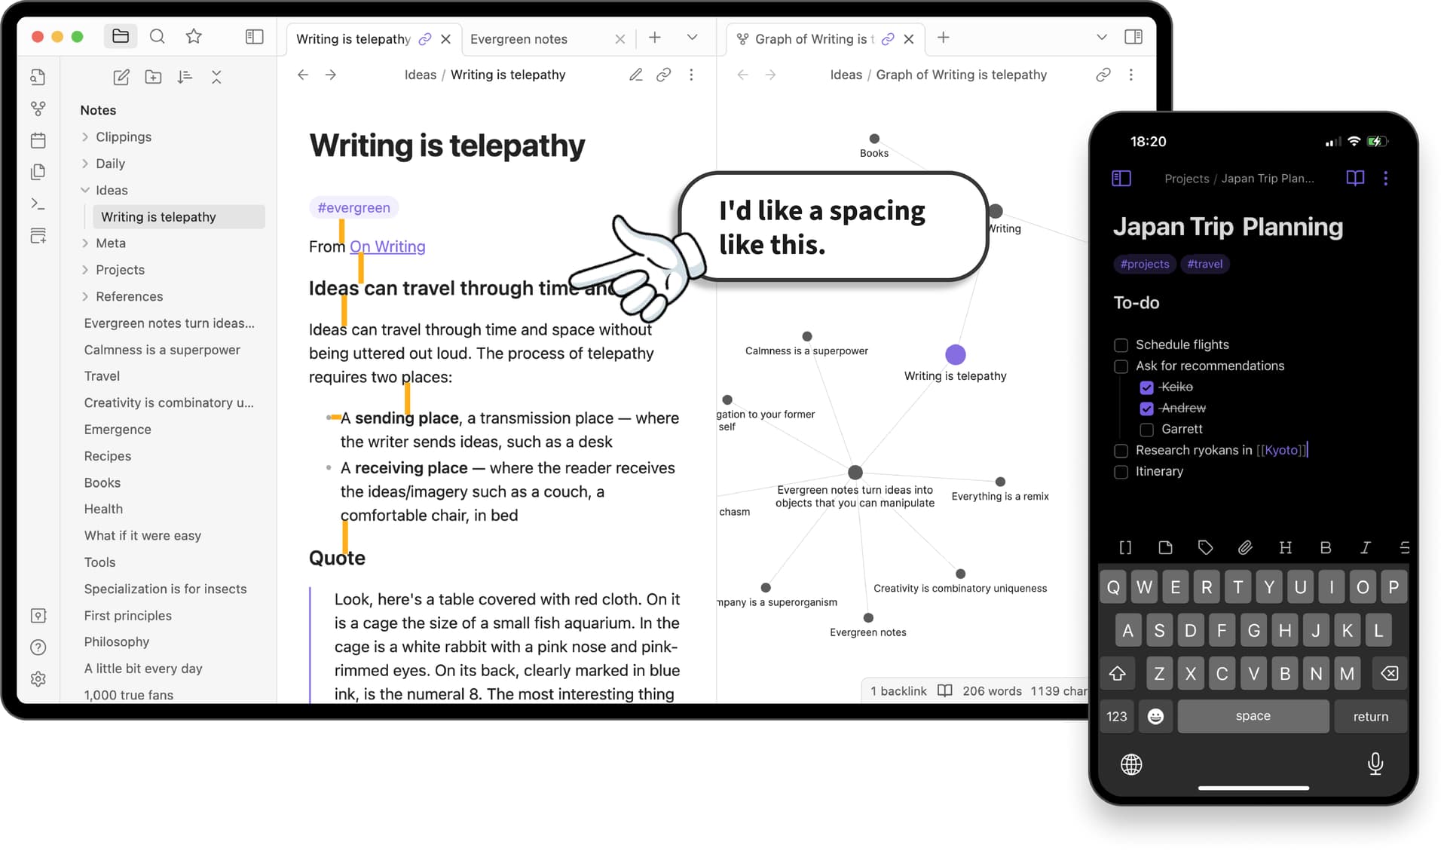Collapse the Ideas folder
The width and height of the screenshot is (1447, 854).
point(85,190)
